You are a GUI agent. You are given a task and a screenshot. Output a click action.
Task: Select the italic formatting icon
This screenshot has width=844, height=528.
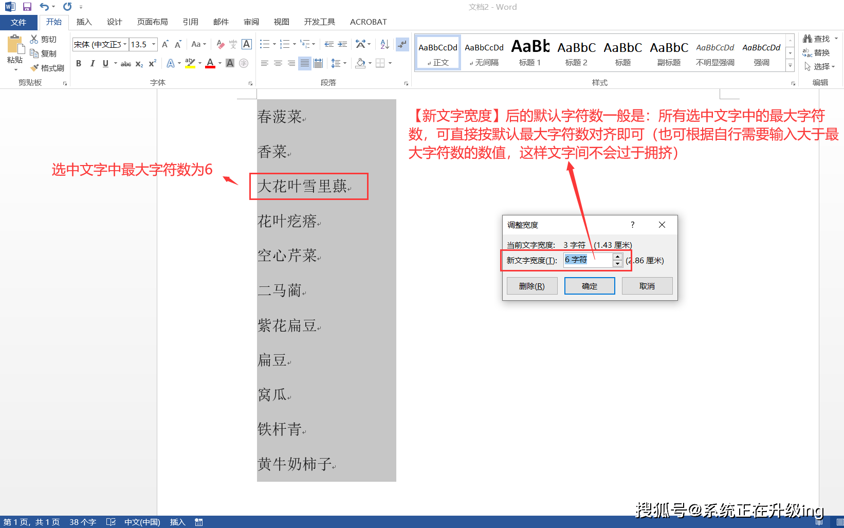pos(93,63)
